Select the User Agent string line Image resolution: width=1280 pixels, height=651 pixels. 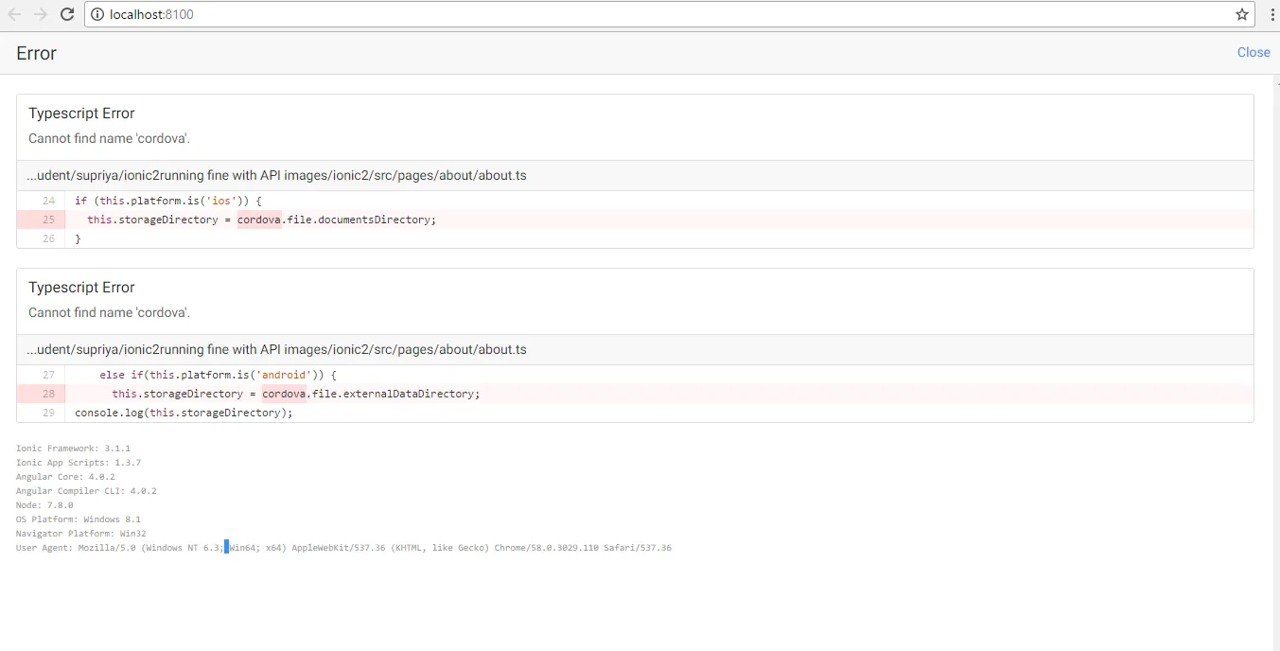343,548
